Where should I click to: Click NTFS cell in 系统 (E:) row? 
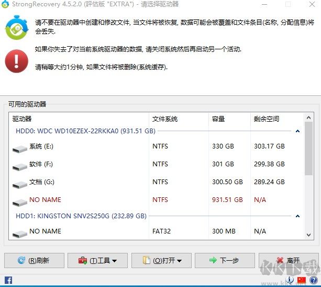tap(160, 146)
